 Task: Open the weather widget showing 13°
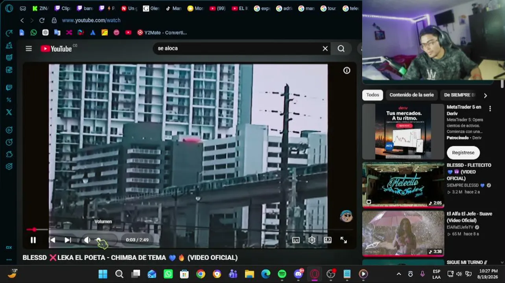(13, 274)
